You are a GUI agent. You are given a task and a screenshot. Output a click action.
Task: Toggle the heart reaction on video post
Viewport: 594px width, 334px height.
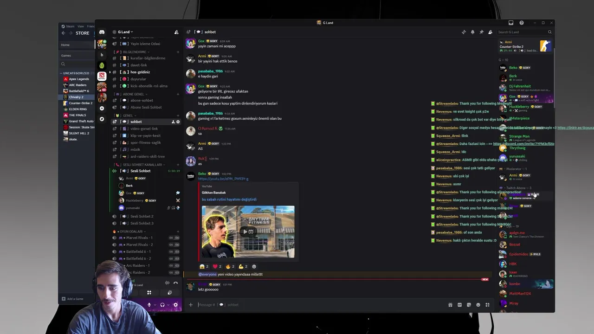coord(217,266)
